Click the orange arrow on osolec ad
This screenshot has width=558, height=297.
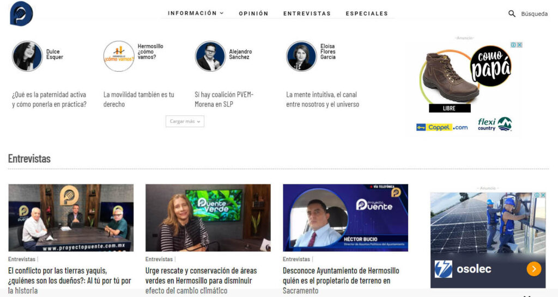(x=534, y=269)
